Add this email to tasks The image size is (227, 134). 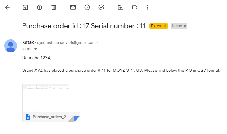pyautogui.click(x=102, y=7)
